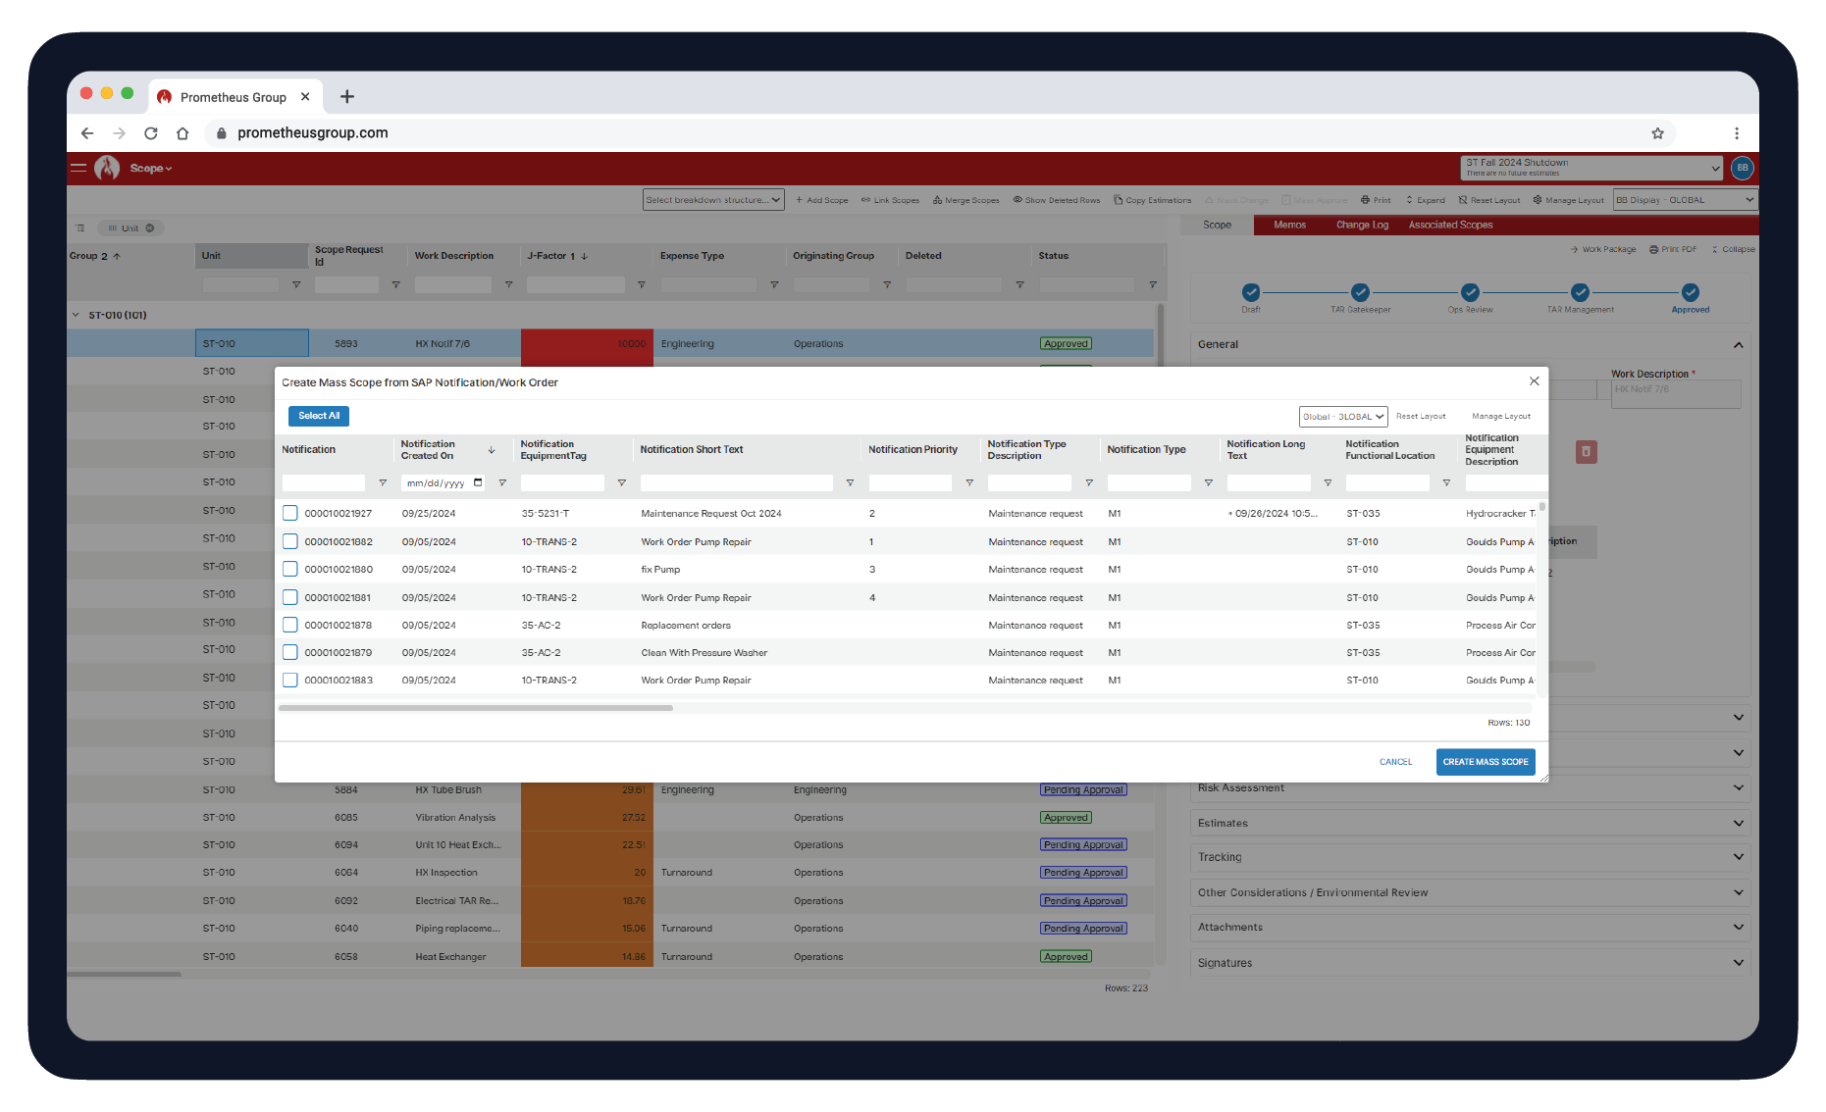
Task: Tick the checkbox for notification 000010021878
Action: [289, 625]
